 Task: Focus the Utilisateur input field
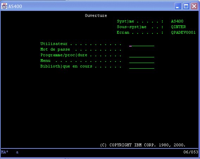(x=142, y=44)
